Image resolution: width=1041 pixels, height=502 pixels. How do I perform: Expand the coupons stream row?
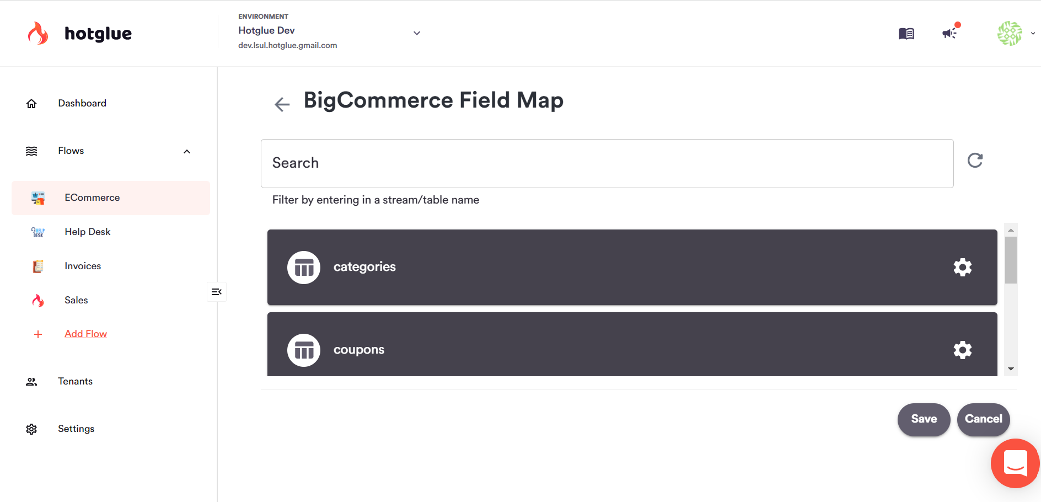pyautogui.click(x=632, y=345)
